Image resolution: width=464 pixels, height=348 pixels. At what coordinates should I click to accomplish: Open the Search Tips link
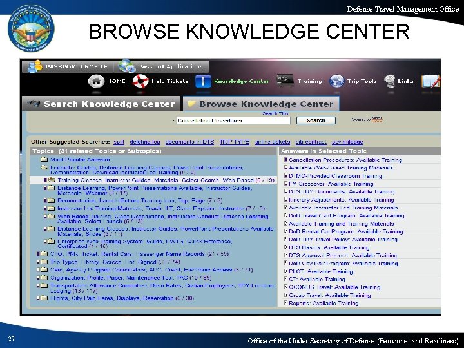275,113
